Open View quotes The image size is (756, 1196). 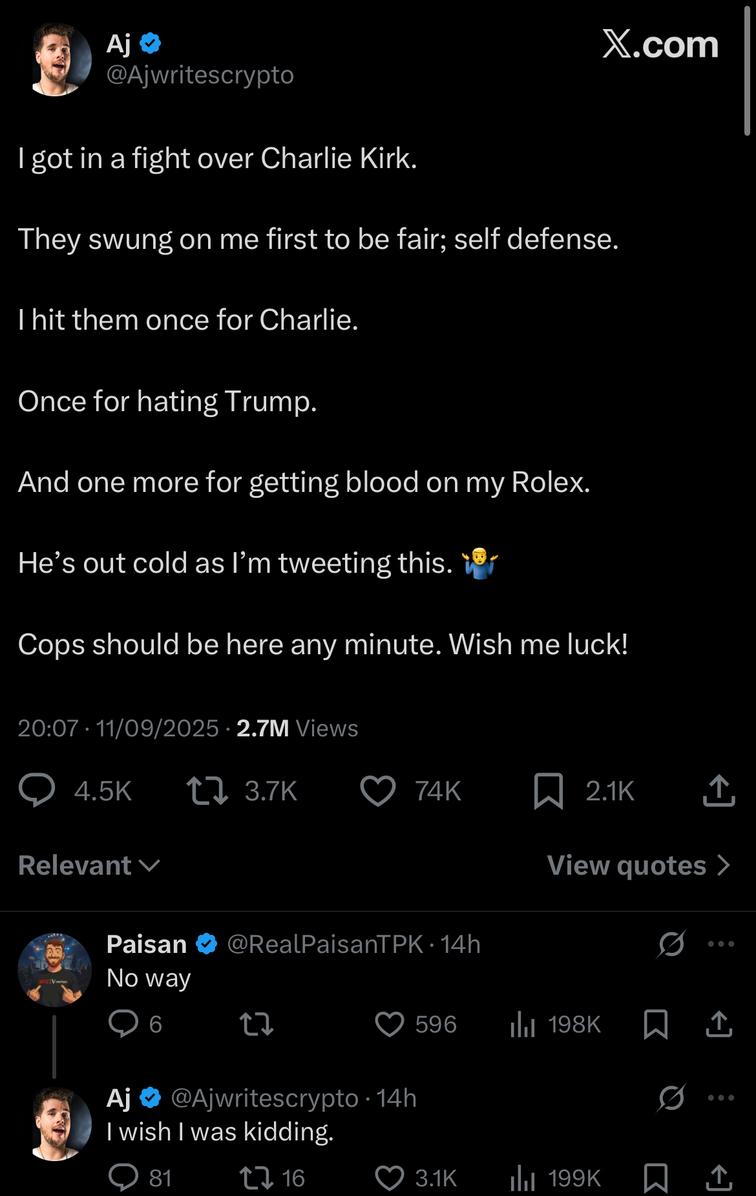click(638, 866)
